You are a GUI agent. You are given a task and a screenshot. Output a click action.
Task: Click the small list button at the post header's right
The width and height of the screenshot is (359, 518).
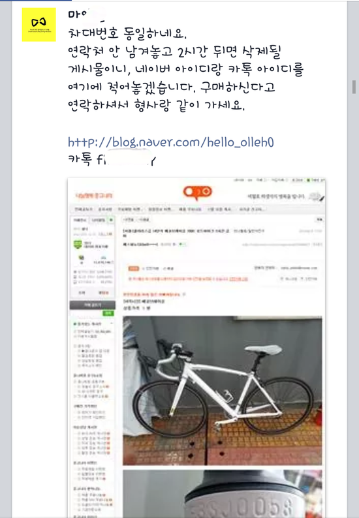(x=319, y=220)
